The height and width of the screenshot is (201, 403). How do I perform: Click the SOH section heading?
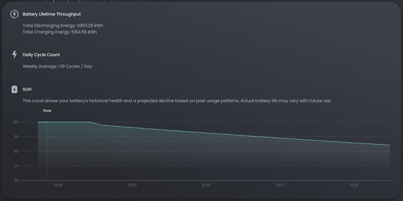(x=27, y=90)
